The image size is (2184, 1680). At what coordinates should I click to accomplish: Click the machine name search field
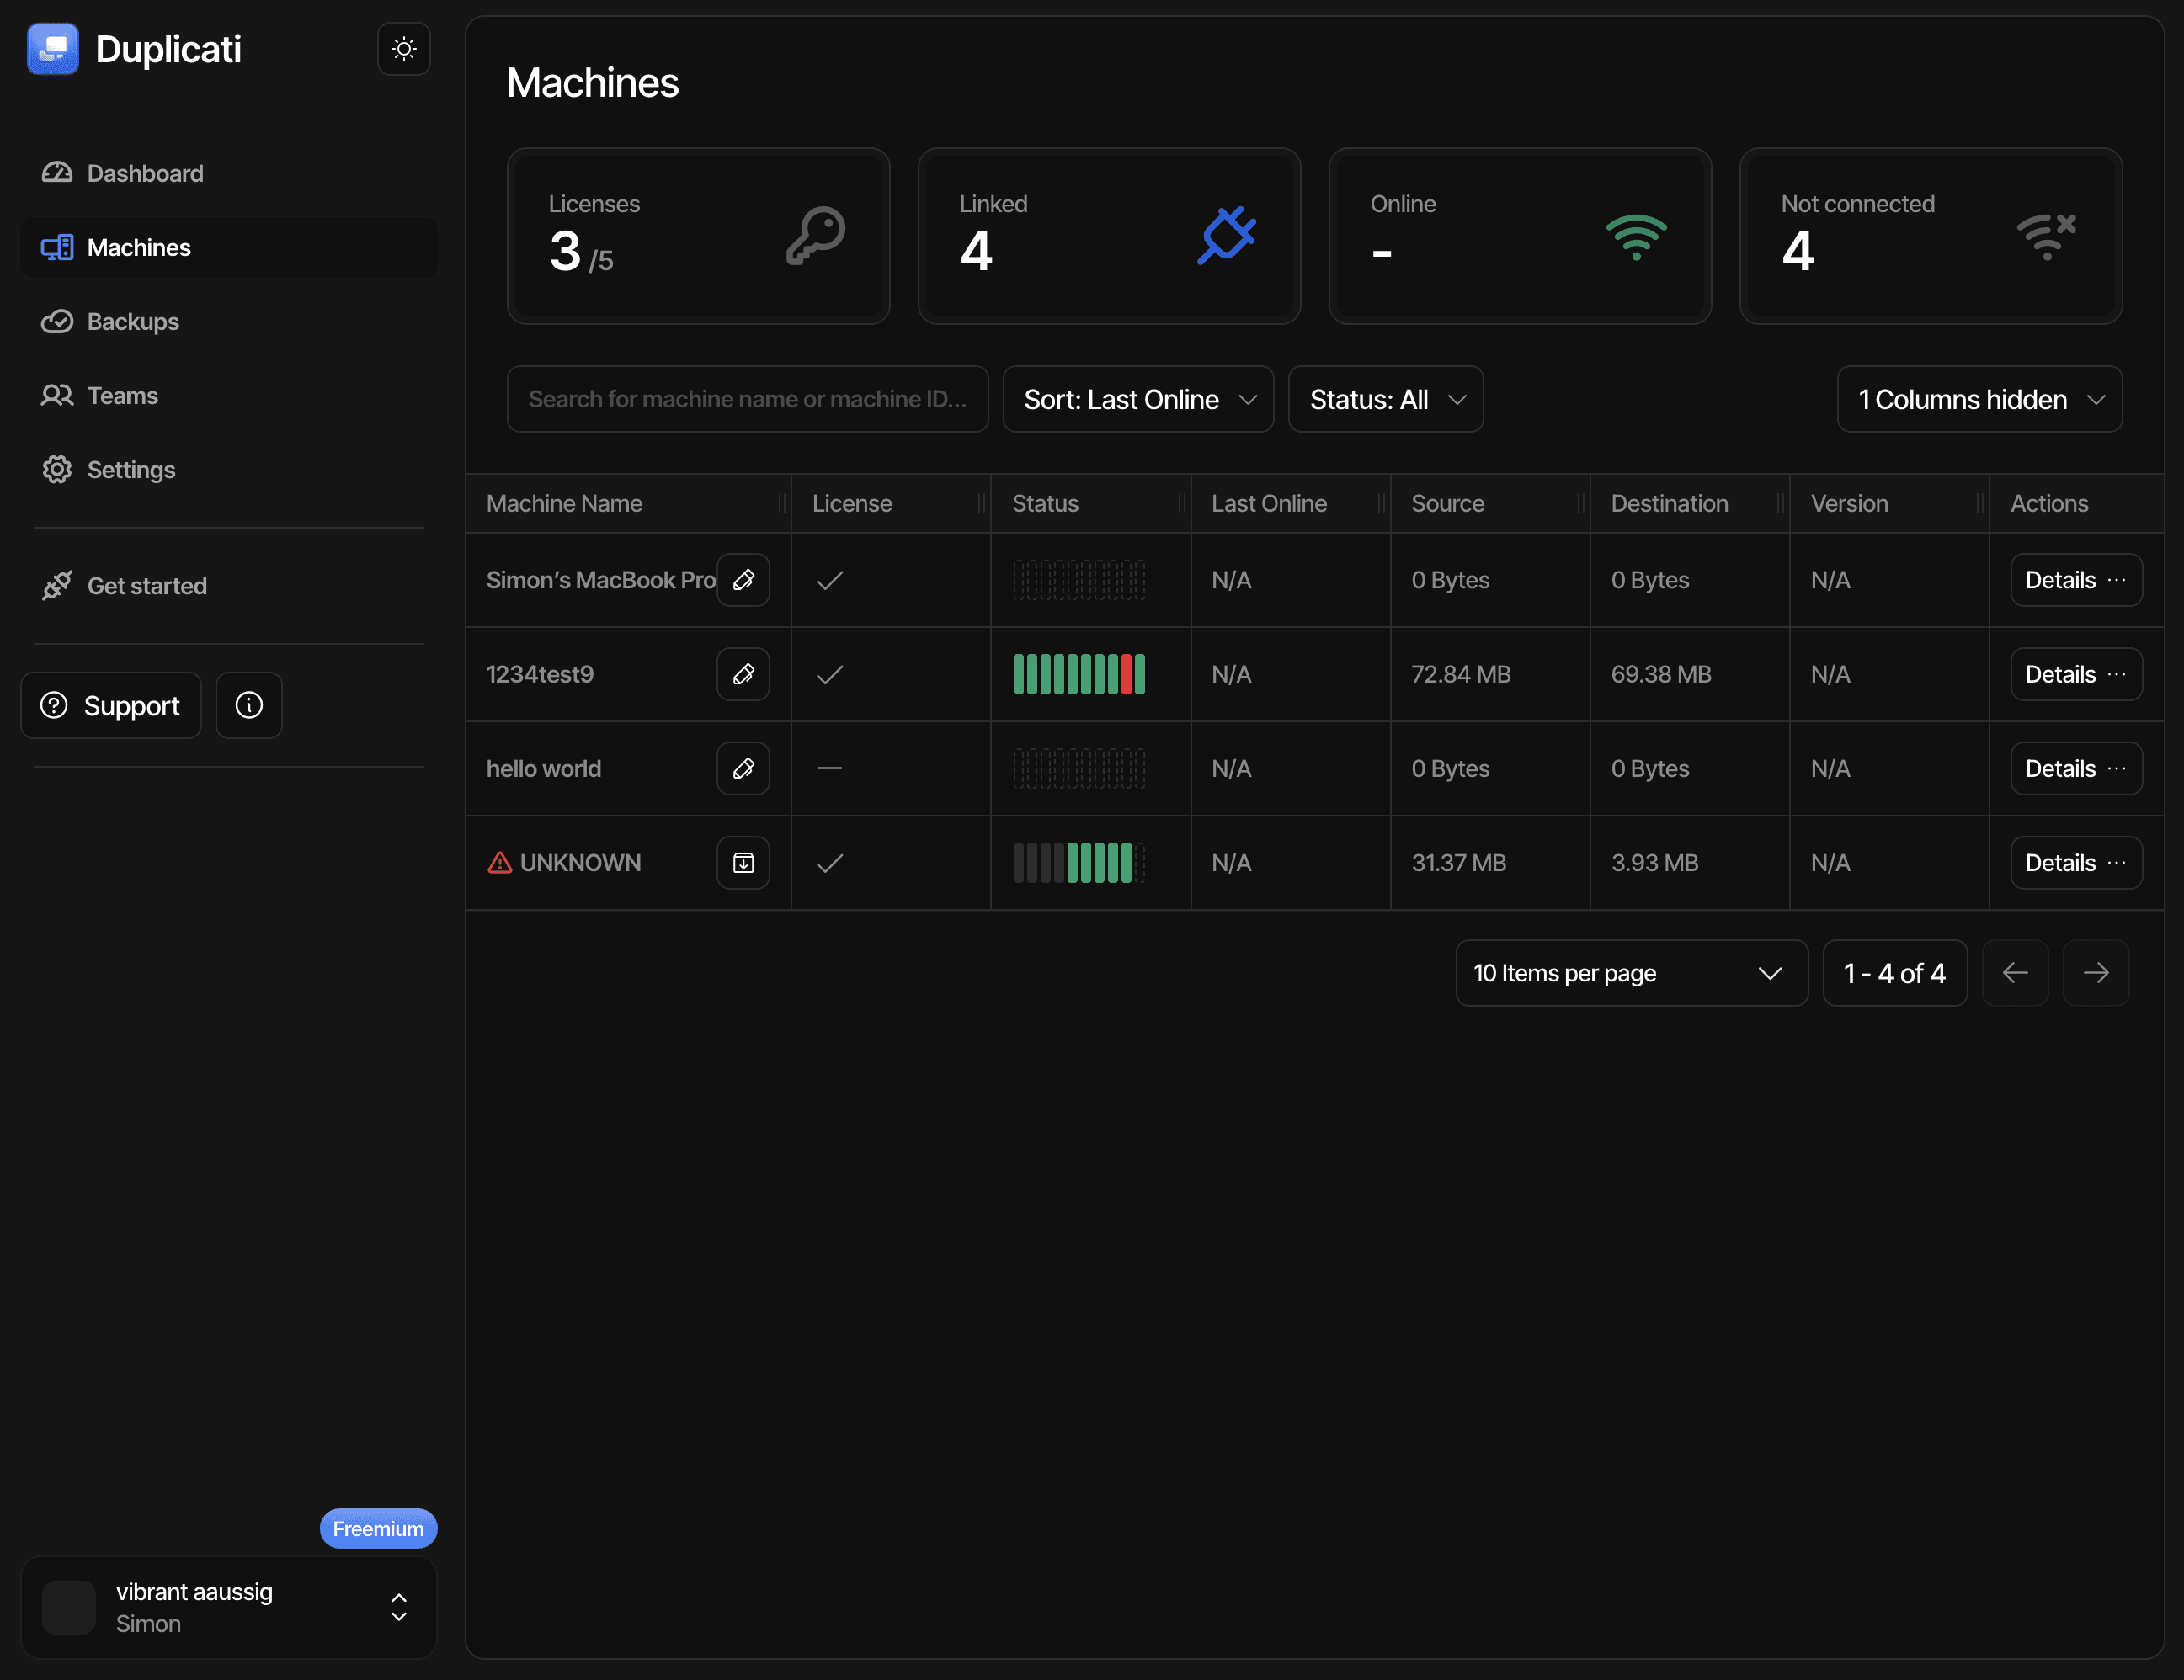click(747, 400)
